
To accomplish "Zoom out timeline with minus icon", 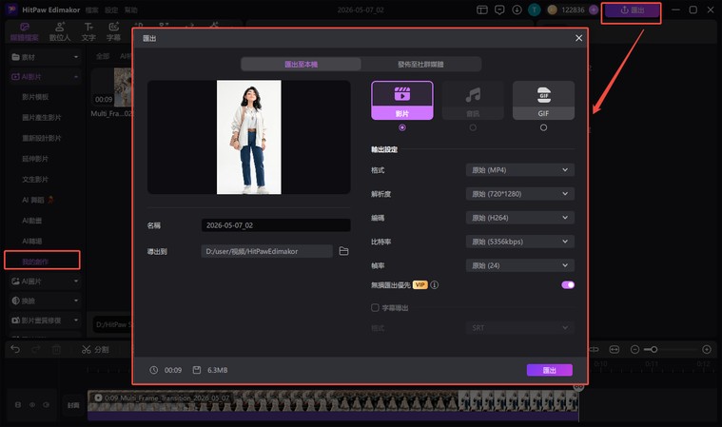I will click(x=634, y=350).
